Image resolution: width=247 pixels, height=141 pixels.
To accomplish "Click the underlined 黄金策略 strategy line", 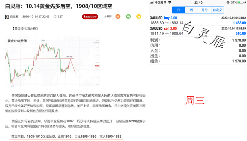I will coord(67,135).
